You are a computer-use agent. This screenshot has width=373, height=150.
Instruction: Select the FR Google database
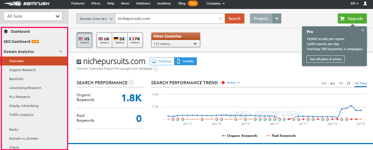click(x=135, y=40)
